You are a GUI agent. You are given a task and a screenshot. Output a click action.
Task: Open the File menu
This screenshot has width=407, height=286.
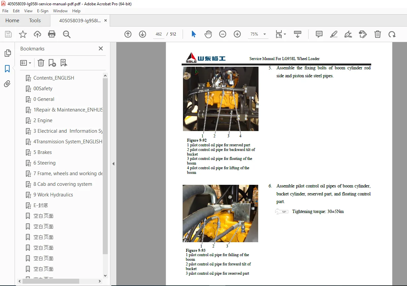tap(5, 11)
